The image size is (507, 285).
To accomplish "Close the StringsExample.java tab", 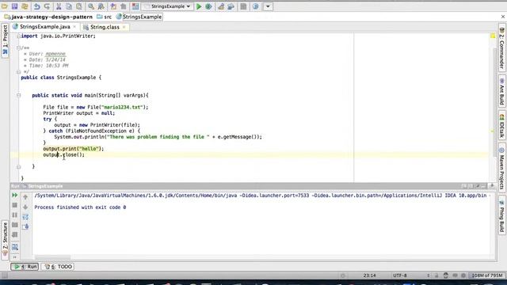I will click(x=74, y=27).
